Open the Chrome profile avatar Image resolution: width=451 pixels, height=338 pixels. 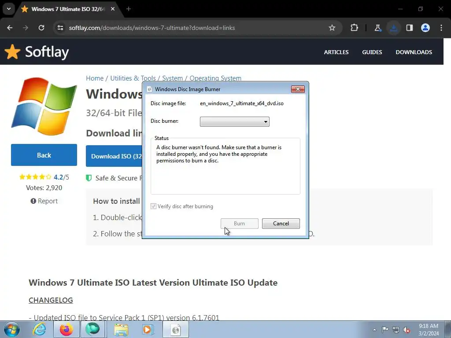coord(425,28)
